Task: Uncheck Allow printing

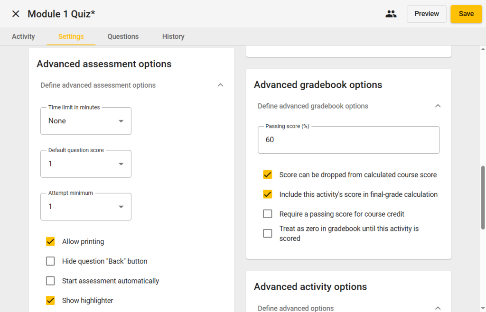Action: (x=50, y=242)
